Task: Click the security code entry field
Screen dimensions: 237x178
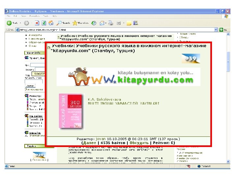Action: tap(34, 81)
